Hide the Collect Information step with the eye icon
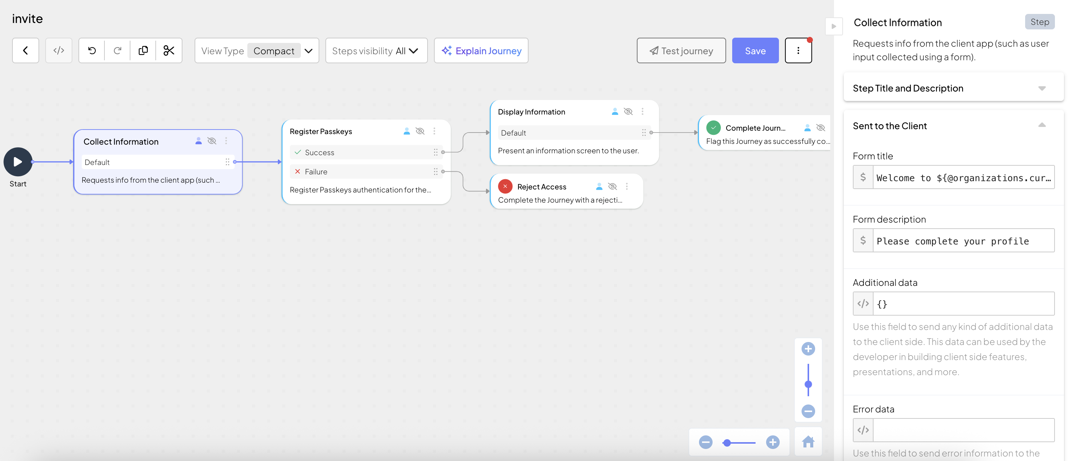 tap(212, 140)
